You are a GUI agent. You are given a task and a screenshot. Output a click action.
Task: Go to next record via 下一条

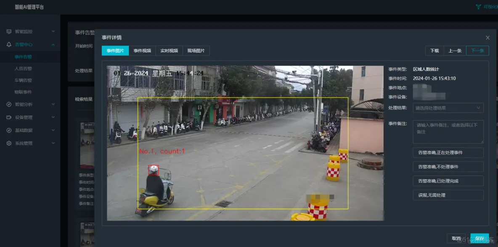(477, 50)
